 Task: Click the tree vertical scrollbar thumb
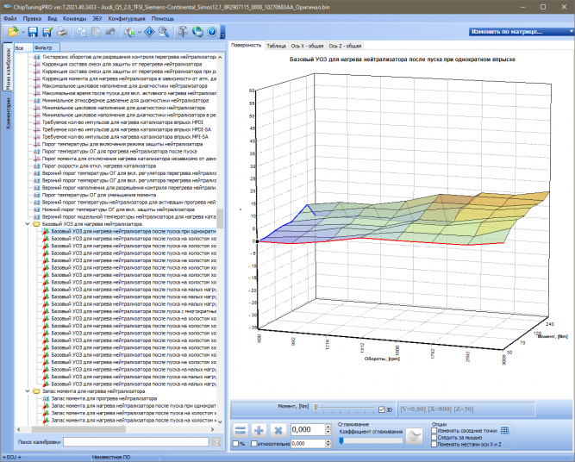point(220,219)
